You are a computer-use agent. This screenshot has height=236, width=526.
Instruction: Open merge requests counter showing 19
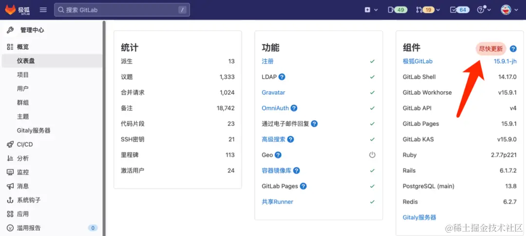428,10
